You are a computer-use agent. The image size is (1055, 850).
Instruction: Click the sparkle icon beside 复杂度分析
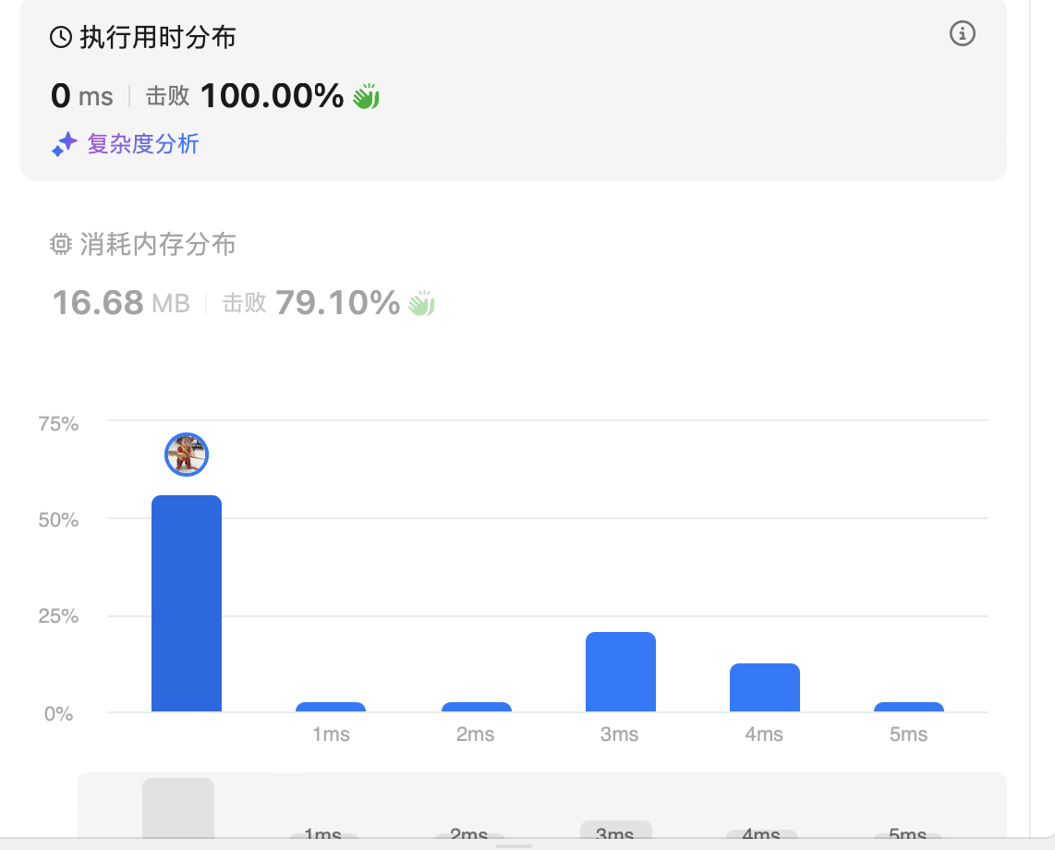coord(65,144)
